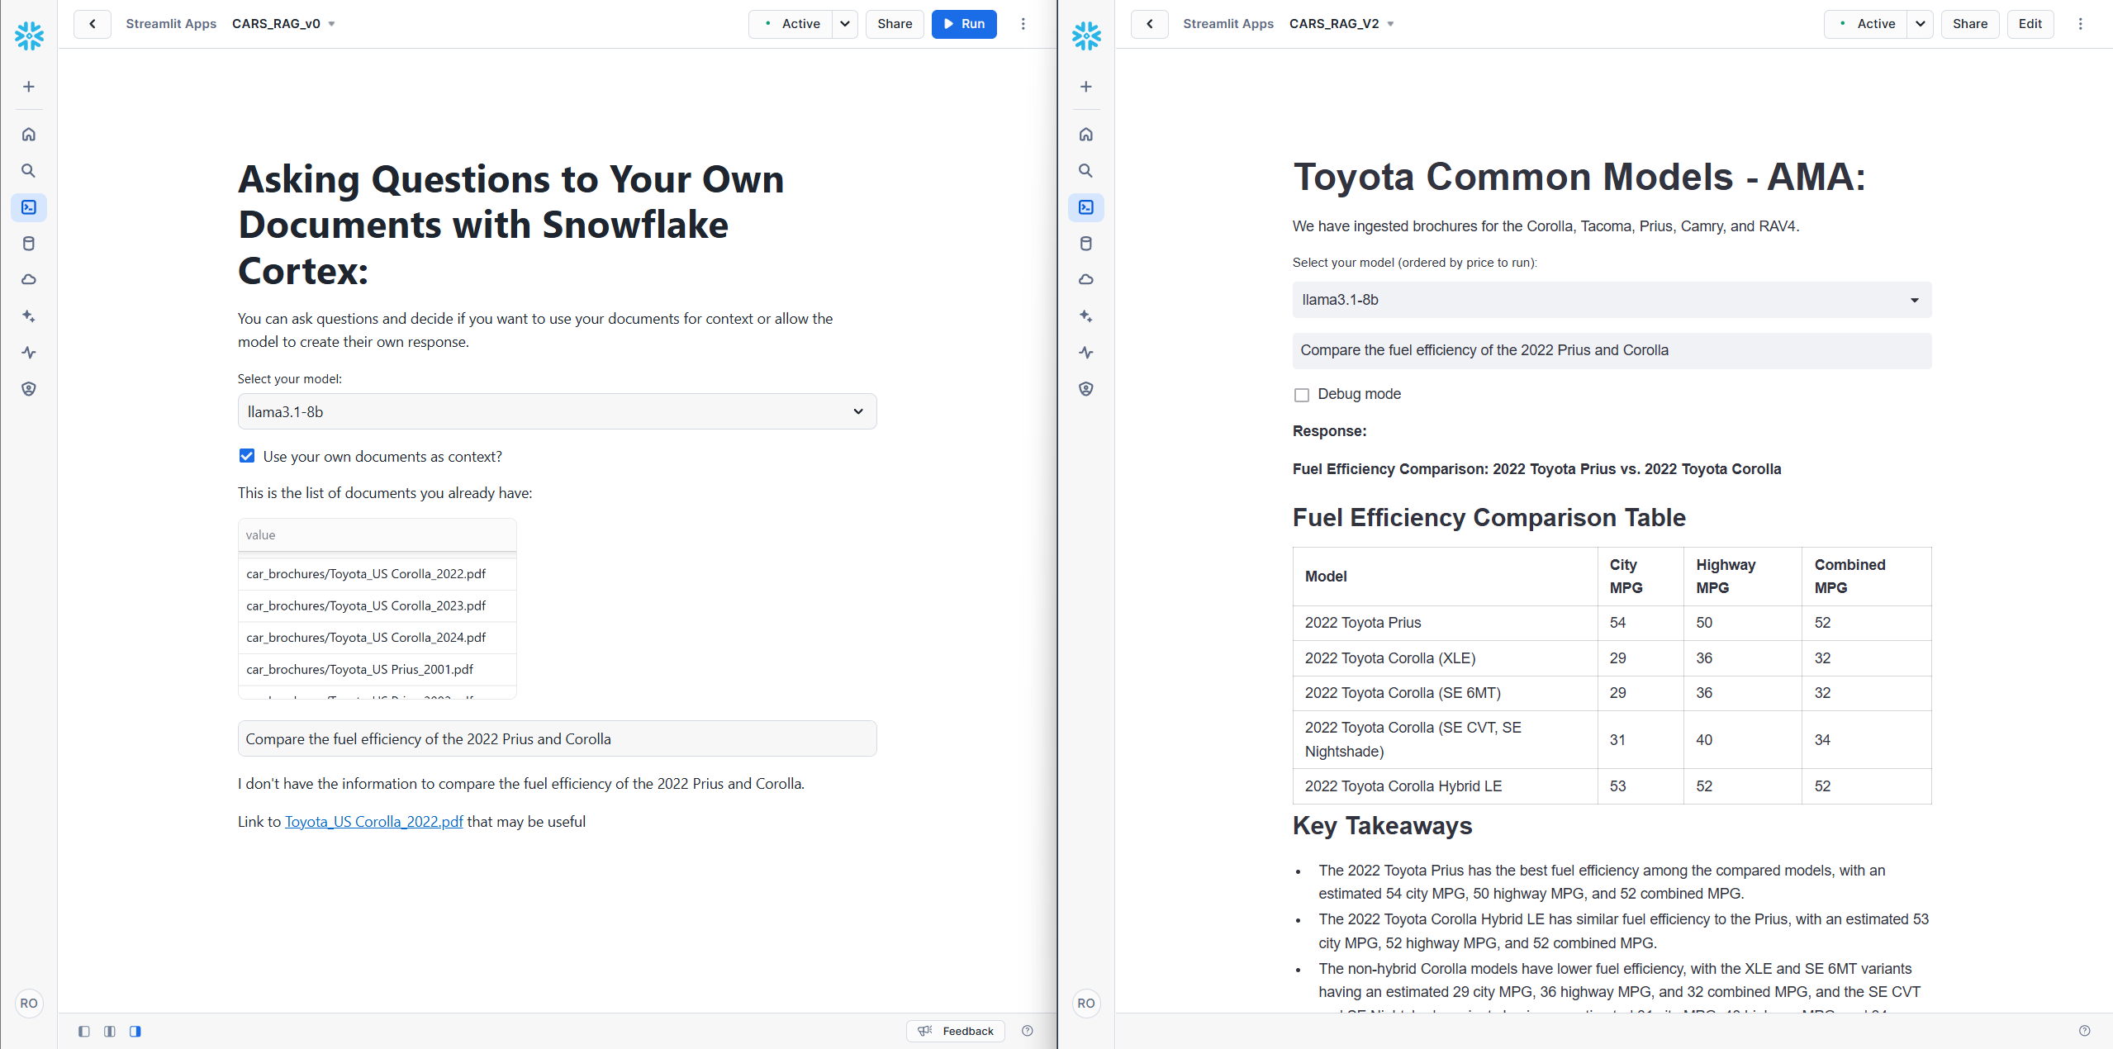Image resolution: width=2113 pixels, height=1049 pixels.
Task: Click Snowflake logo in right window
Action: click(1086, 36)
